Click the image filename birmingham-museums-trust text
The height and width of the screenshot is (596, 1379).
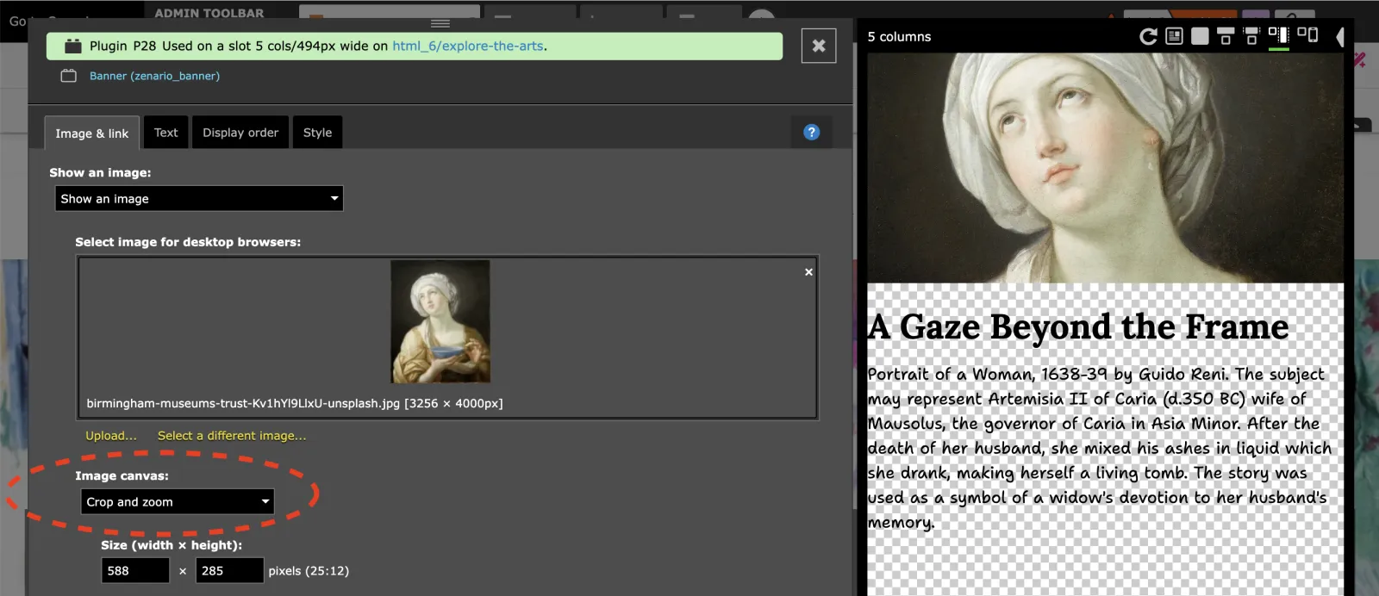click(x=295, y=403)
